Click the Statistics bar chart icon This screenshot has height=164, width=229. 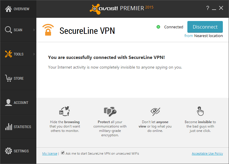click(x=8, y=127)
